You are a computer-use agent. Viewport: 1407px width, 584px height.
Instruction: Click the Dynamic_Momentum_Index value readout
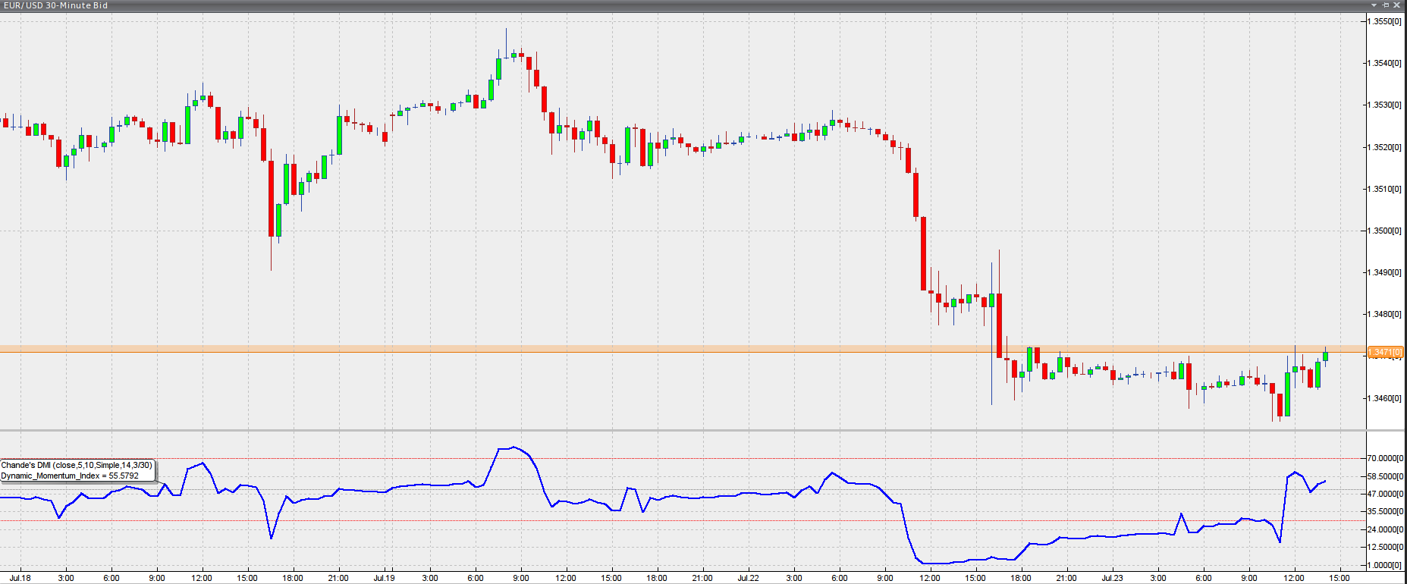70,476
